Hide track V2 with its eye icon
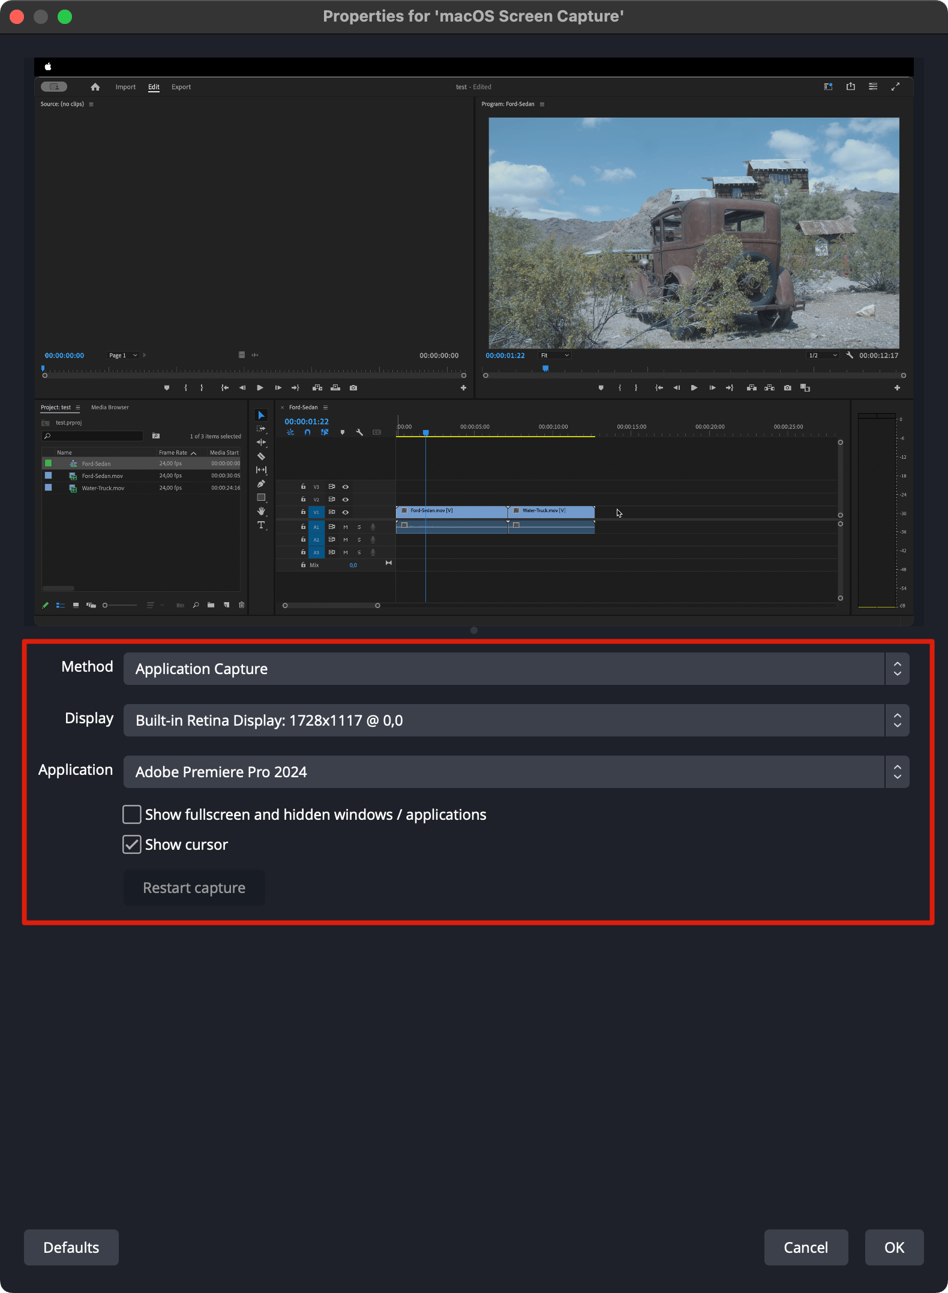The width and height of the screenshot is (948, 1293). tap(346, 500)
